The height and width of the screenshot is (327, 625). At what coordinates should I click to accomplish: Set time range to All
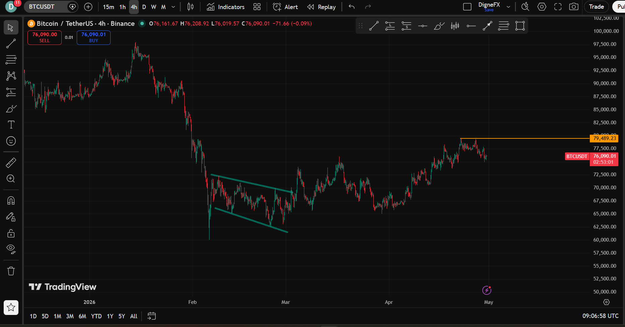tap(134, 316)
